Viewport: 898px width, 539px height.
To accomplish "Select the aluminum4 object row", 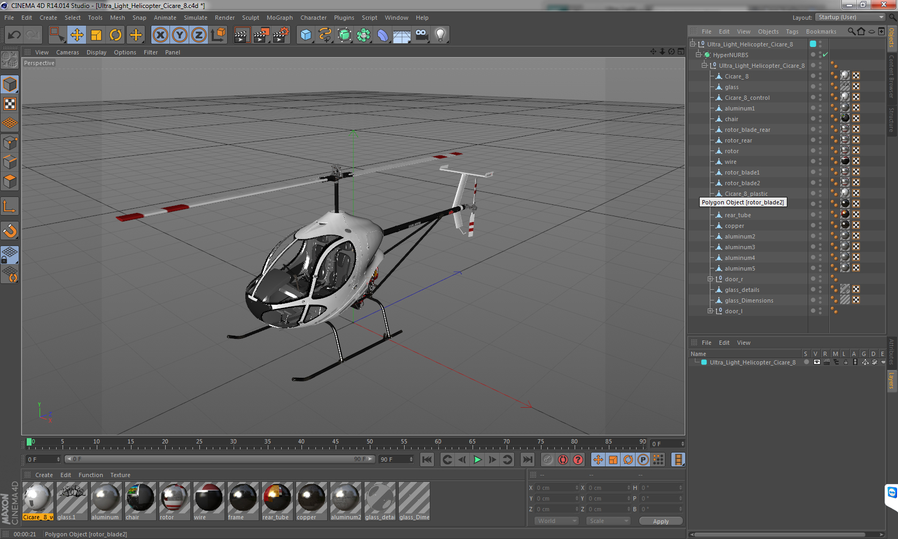I will point(740,258).
